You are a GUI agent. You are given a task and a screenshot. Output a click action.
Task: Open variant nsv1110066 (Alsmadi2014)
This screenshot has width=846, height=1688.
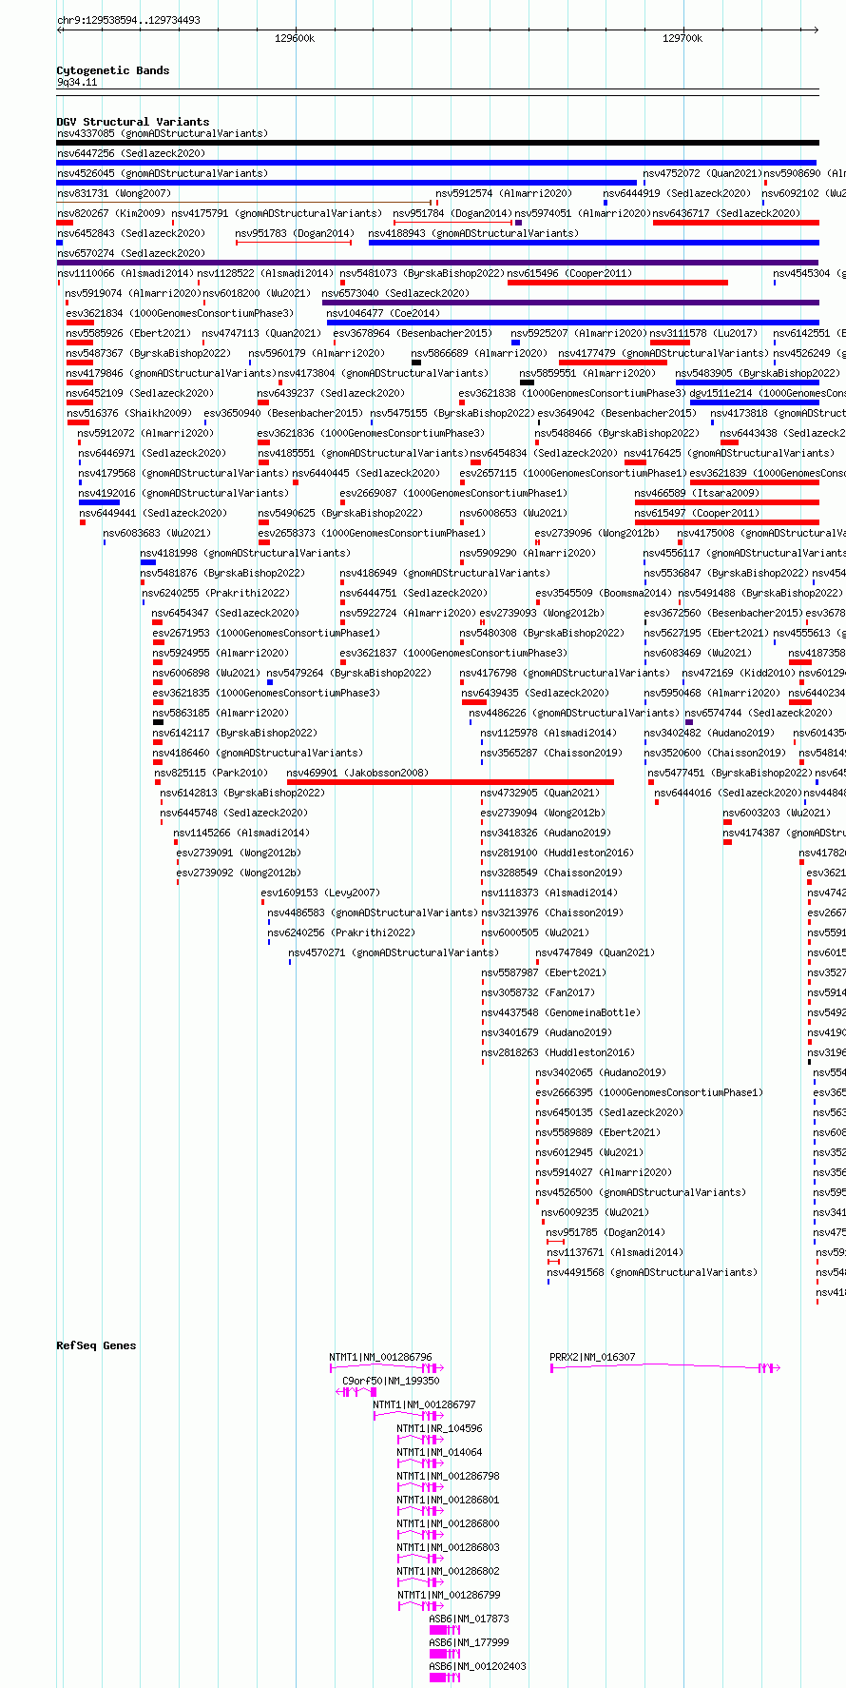click(x=125, y=273)
